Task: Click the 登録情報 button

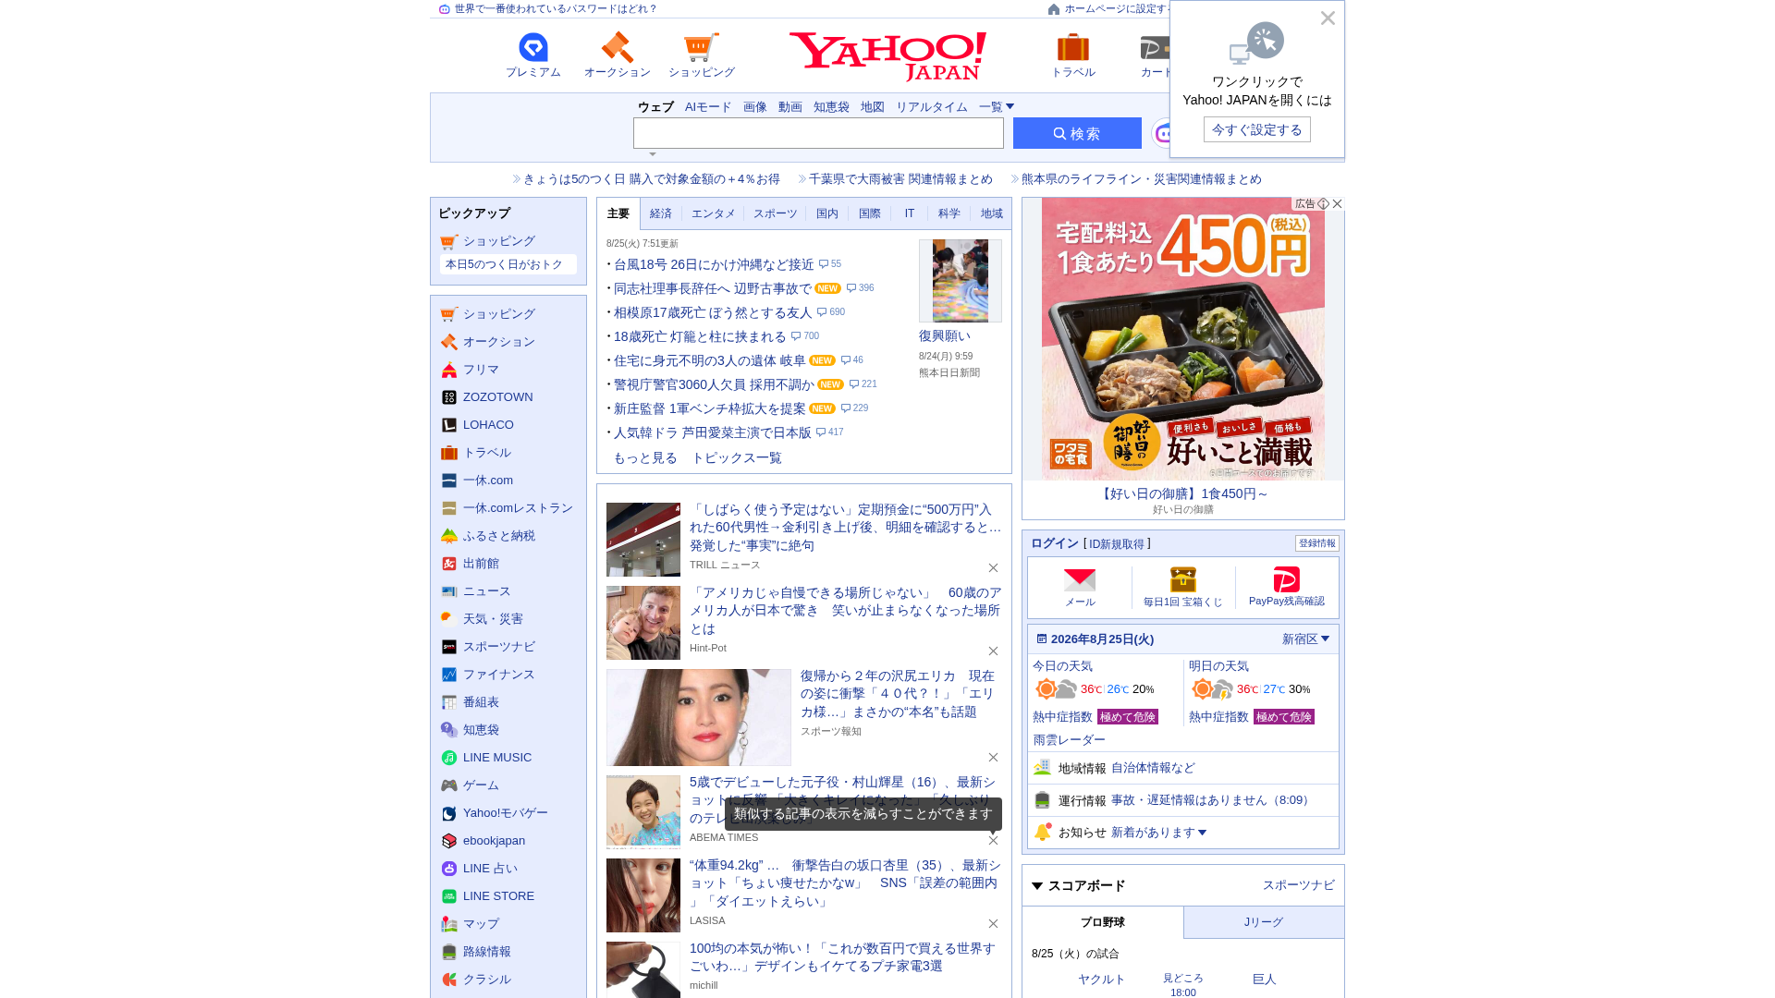Action: [1316, 543]
